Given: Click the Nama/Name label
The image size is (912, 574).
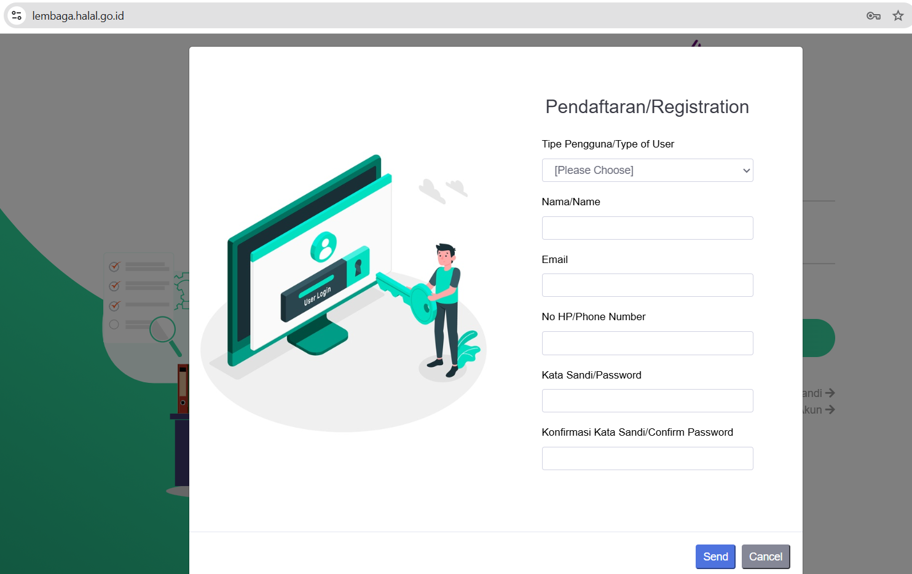Looking at the screenshot, I should [x=571, y=202].
